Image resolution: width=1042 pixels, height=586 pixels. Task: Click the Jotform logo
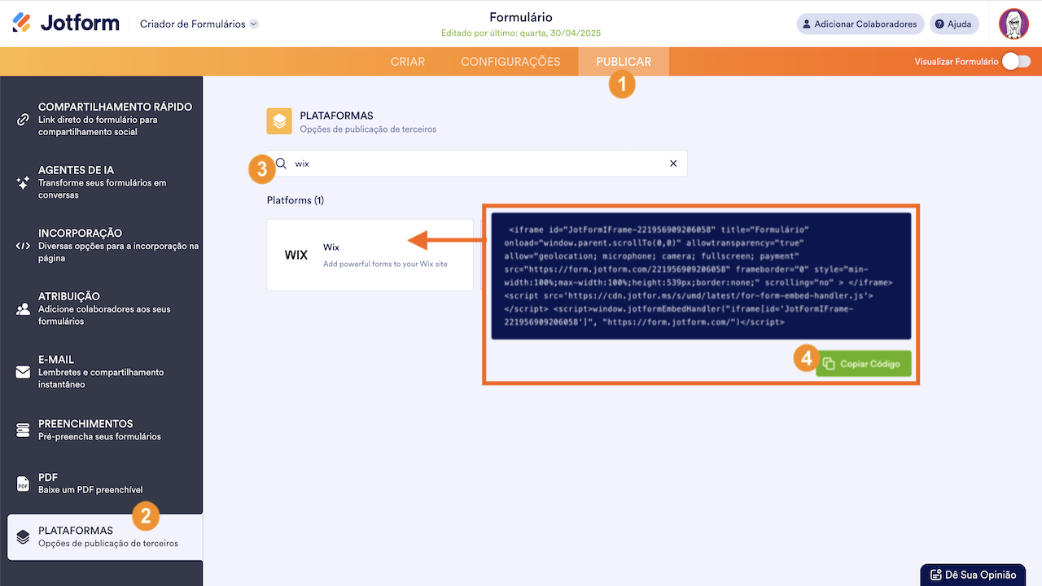point(66,24)
